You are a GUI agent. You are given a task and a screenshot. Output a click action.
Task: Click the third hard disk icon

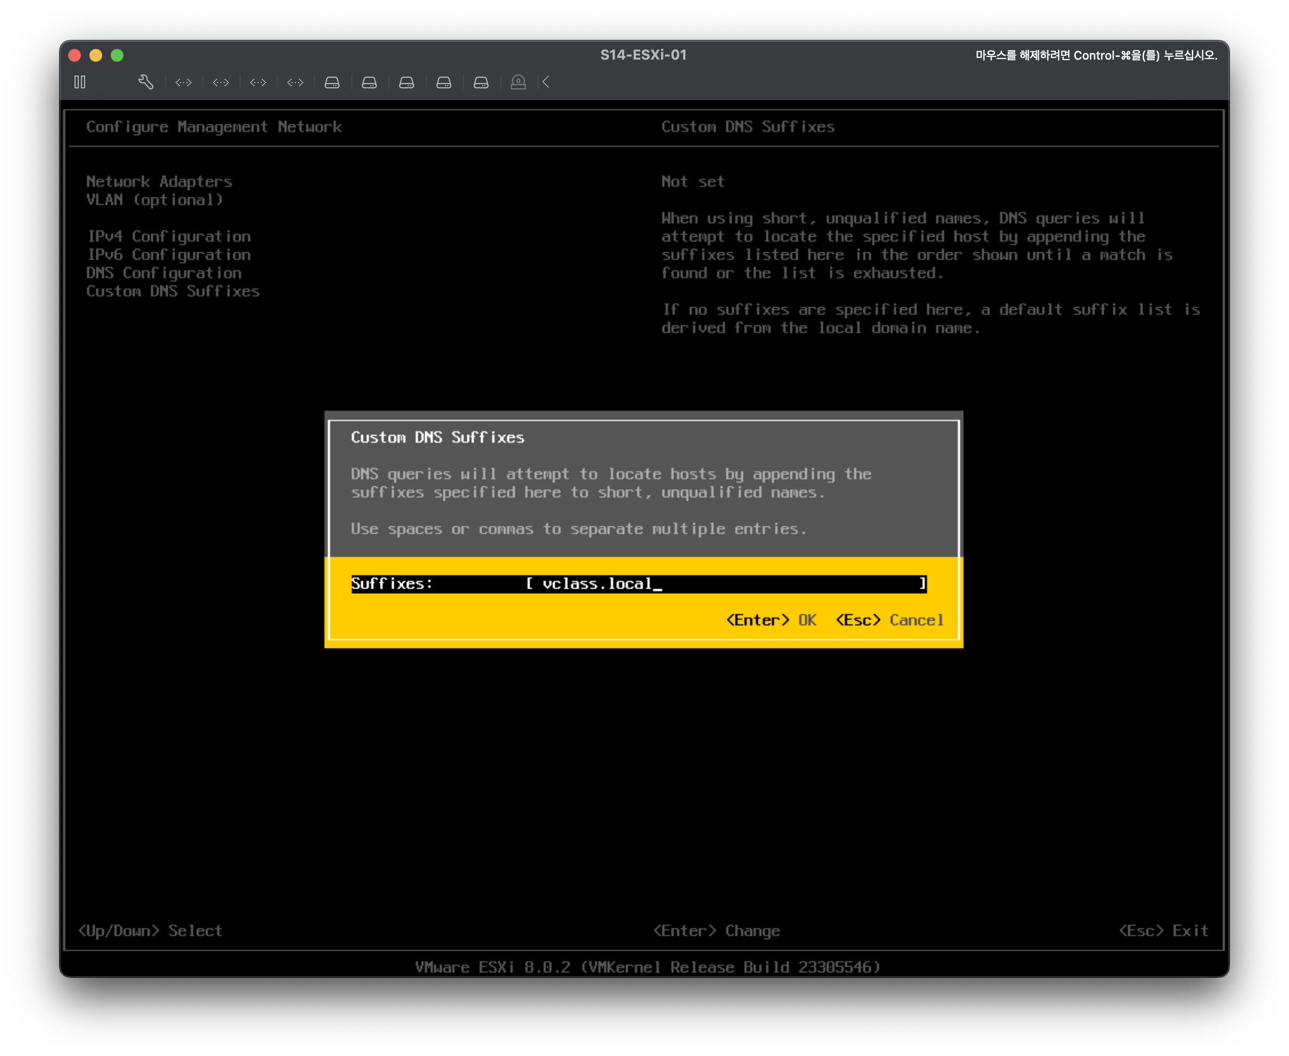pyautogui.click(x=407, y=82)
